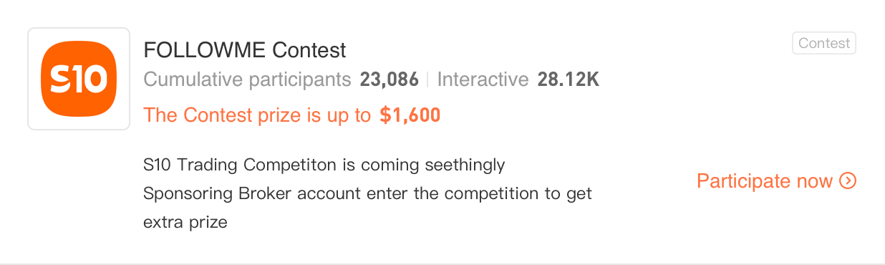Click the $1,600 prize amount
This screenshot has height=265, width=885.
click(x=410, y=115)
